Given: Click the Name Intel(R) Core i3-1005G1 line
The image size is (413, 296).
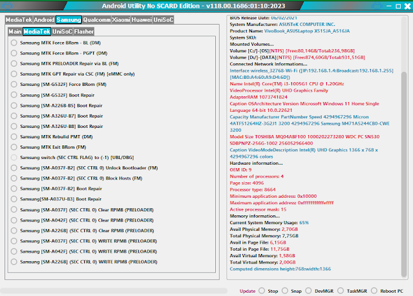Looking at the screenshot, I should [x=287, y=84].
